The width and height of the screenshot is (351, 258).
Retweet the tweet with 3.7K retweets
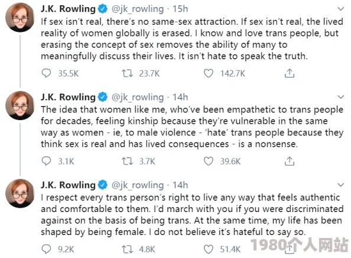pyautogui.click(x=128, y=161)
